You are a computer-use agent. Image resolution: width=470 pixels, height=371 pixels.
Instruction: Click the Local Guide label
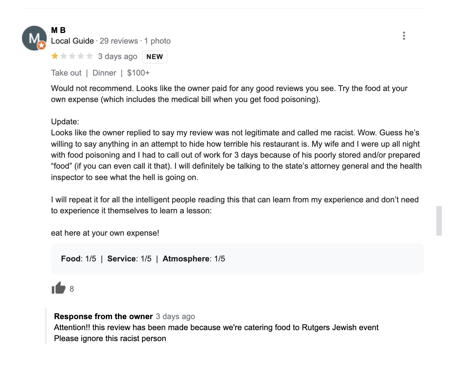(72, 41)
